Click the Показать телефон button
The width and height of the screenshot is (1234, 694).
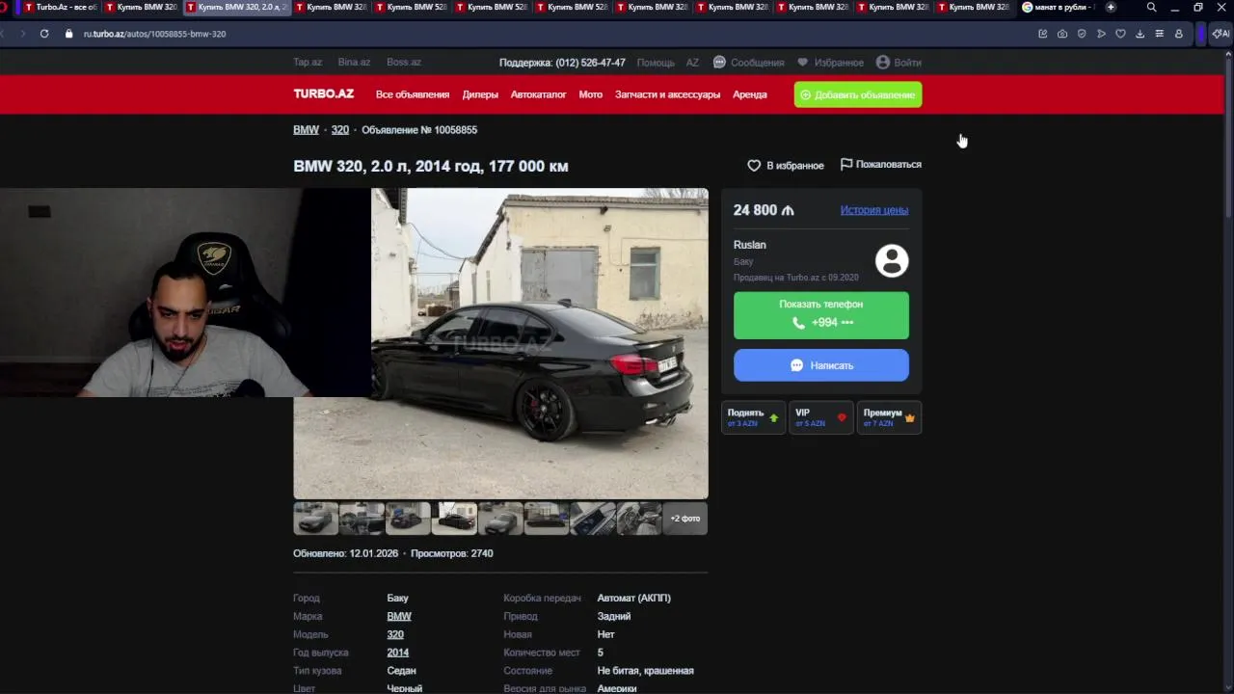coord(820,315)
